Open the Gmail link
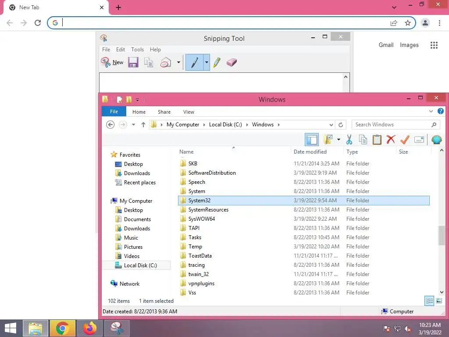The image size is (449, 337). (x=386, y=45)
